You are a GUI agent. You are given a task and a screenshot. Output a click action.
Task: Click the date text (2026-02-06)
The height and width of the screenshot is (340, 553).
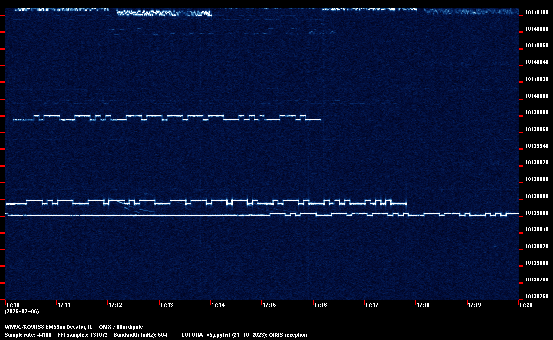point(21,311)
